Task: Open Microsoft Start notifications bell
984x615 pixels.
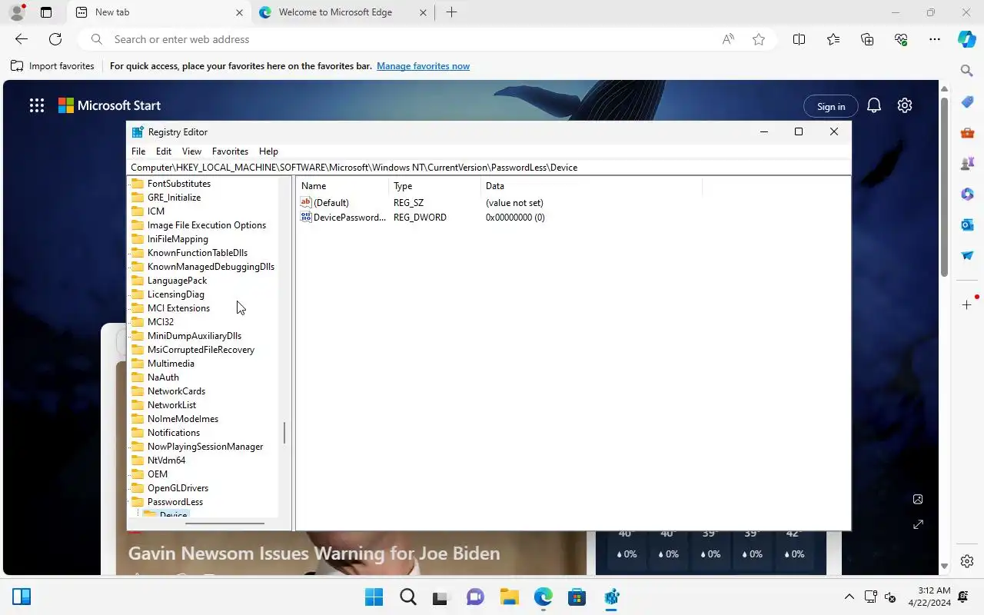Action: 874,106
